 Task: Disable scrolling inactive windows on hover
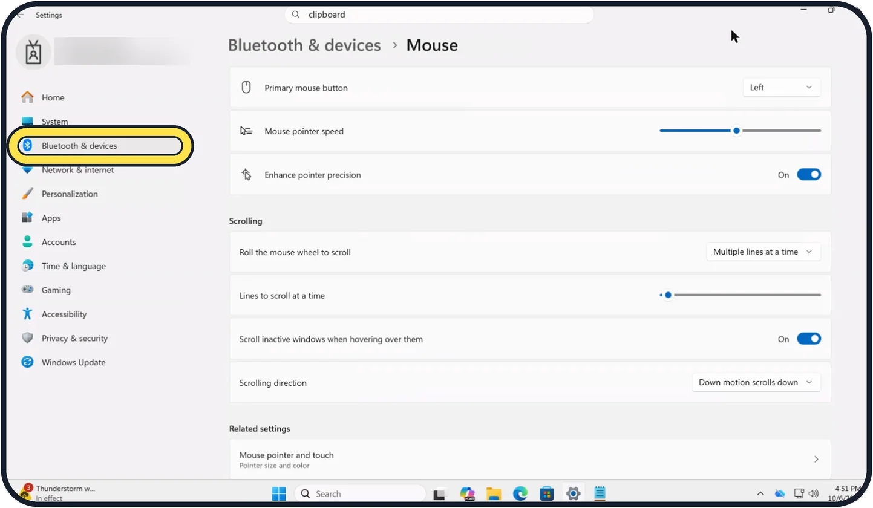(808, 339)
